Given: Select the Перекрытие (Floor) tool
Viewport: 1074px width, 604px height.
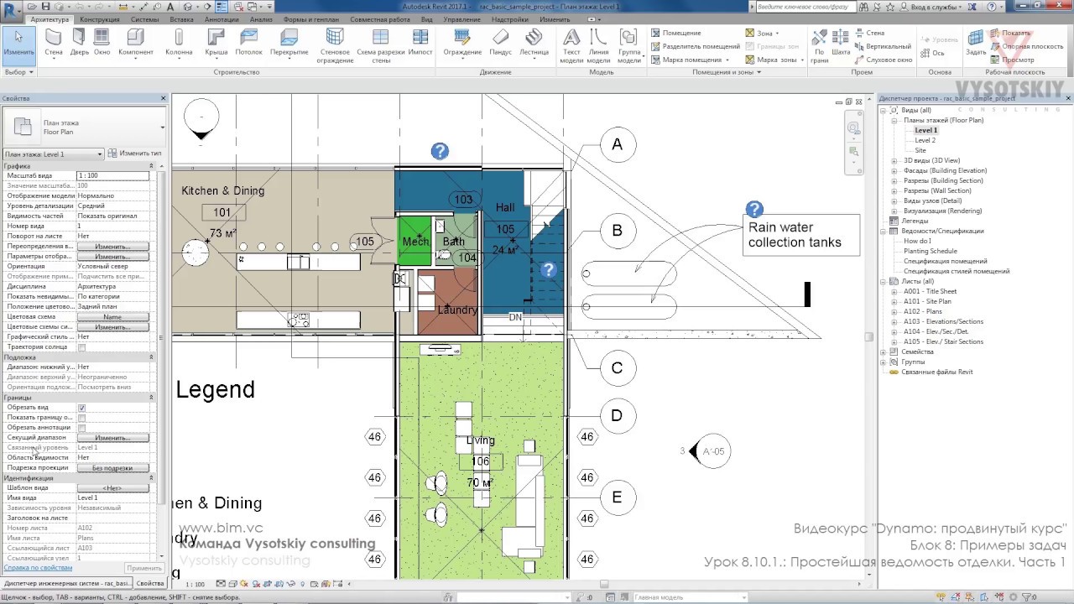Looking at the screenshot, I should point(289,43).
